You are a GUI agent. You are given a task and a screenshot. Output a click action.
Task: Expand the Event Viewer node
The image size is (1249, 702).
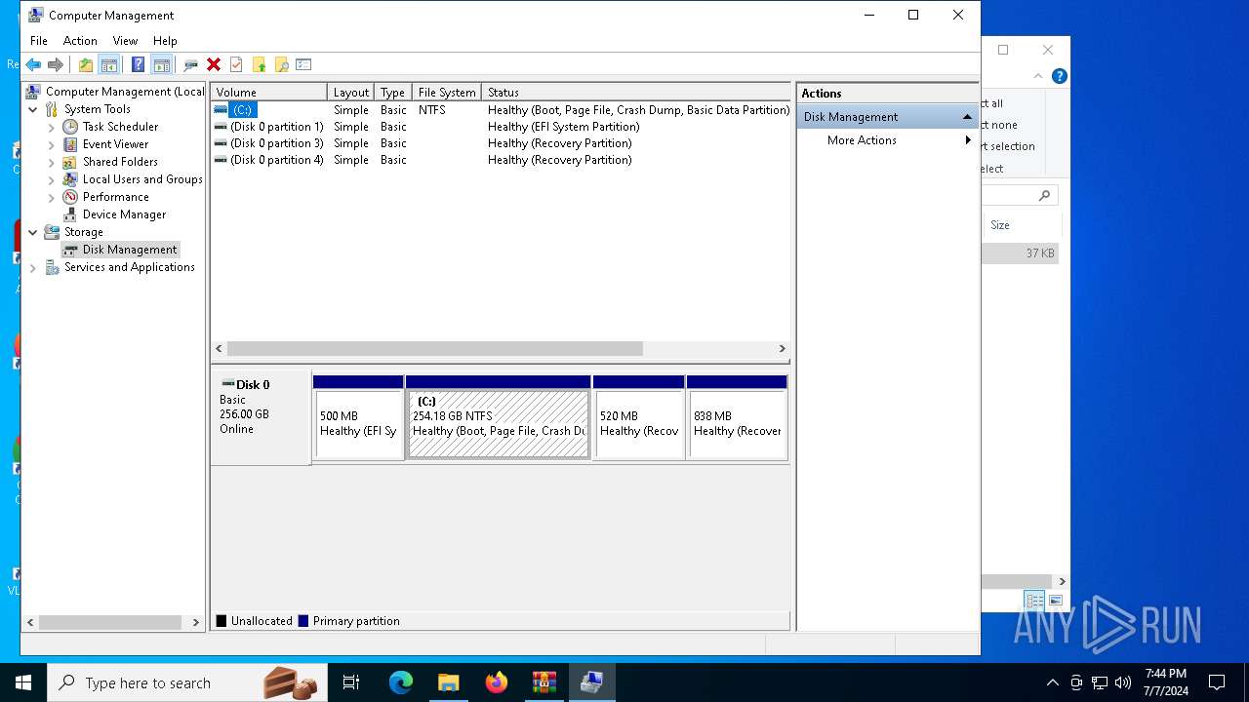[52, 144]
